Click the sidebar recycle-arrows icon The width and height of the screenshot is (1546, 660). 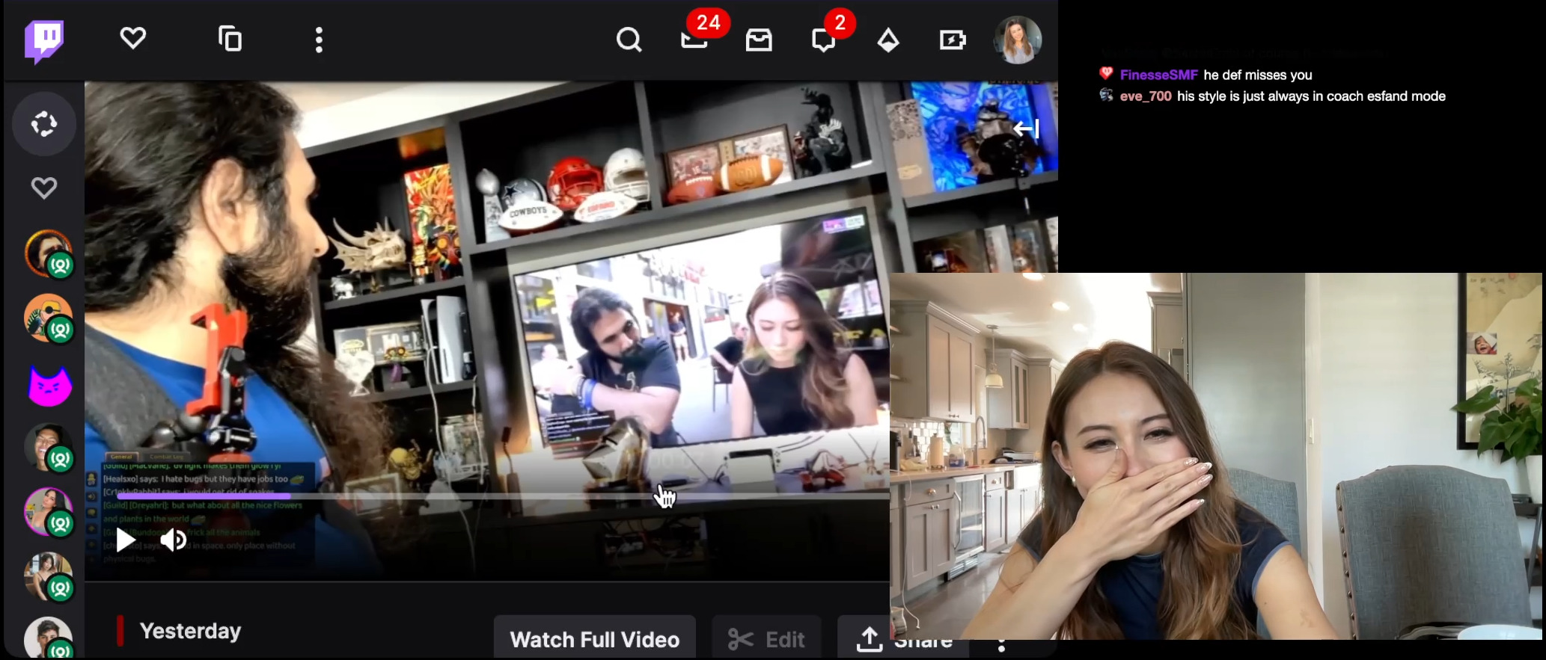coord(44,124)
